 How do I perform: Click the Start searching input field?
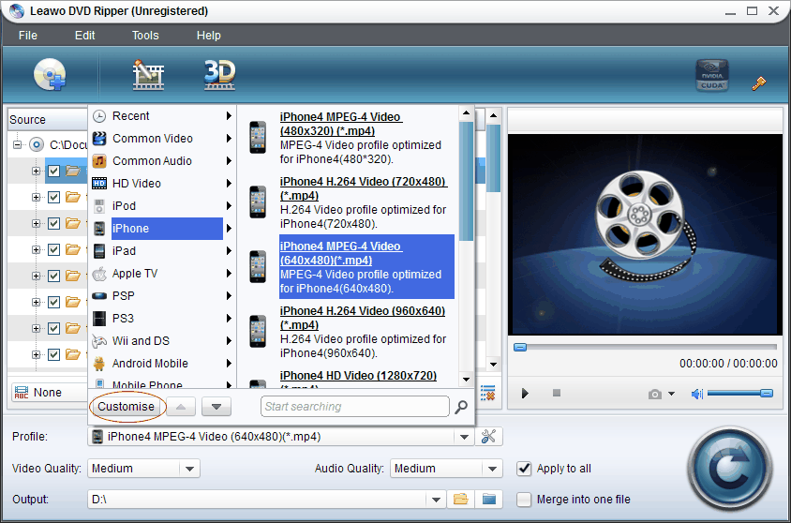pos(354,407)
